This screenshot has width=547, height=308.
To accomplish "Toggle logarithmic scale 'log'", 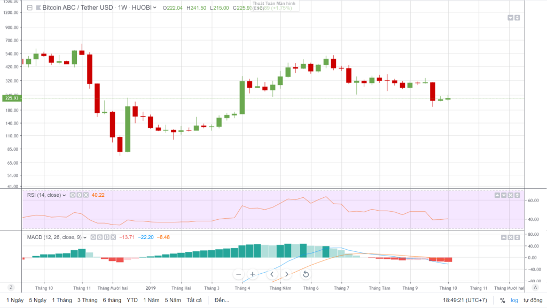I will click(514, 301).
